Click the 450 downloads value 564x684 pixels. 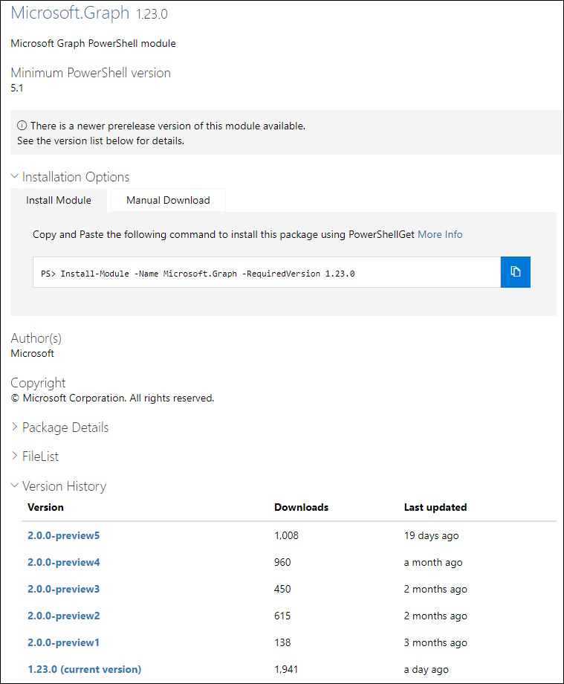tap(282, 589)
